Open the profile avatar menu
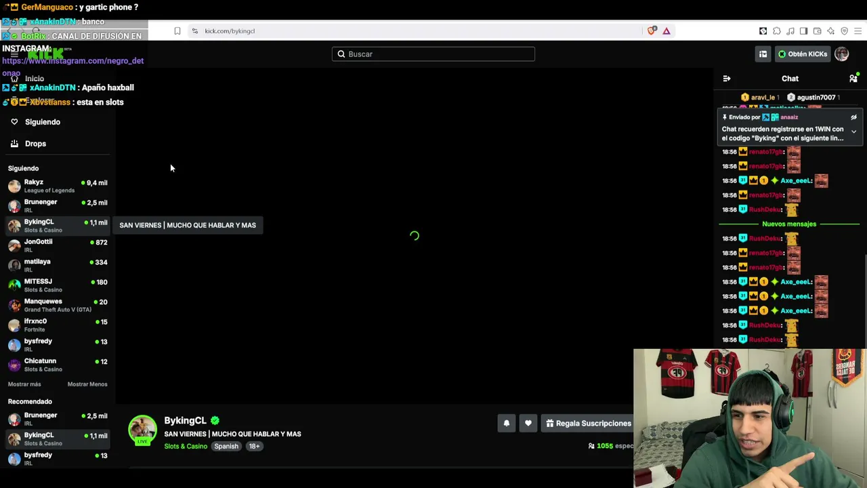The height and width of the screenshot is (488, 867). coord(842,54)
